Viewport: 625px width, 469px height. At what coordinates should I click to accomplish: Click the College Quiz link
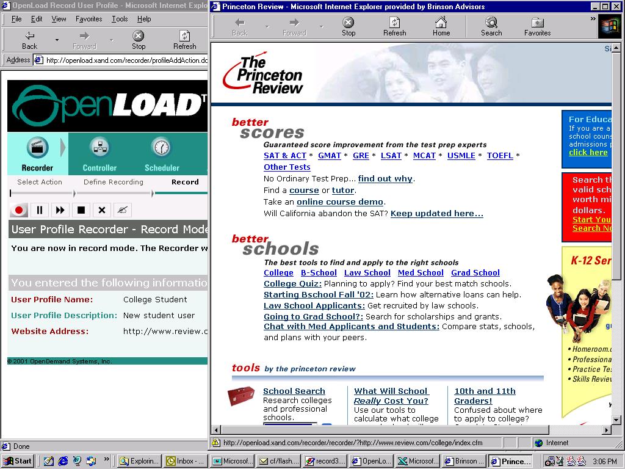point(292,283)
